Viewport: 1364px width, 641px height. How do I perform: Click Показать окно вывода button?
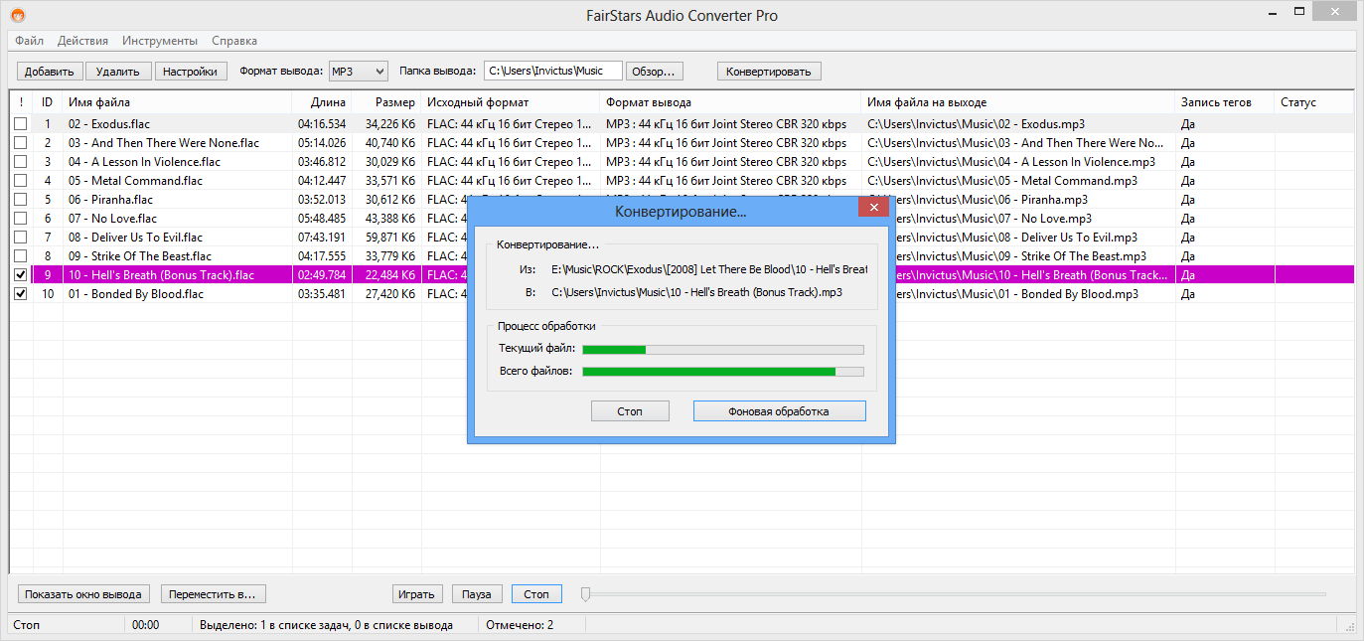pyautogui.click(x=83, y=594)
